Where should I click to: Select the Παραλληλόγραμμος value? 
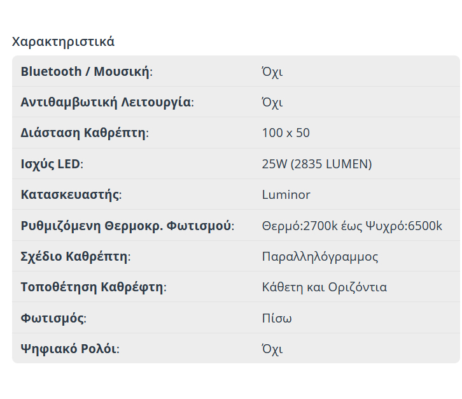320,257
